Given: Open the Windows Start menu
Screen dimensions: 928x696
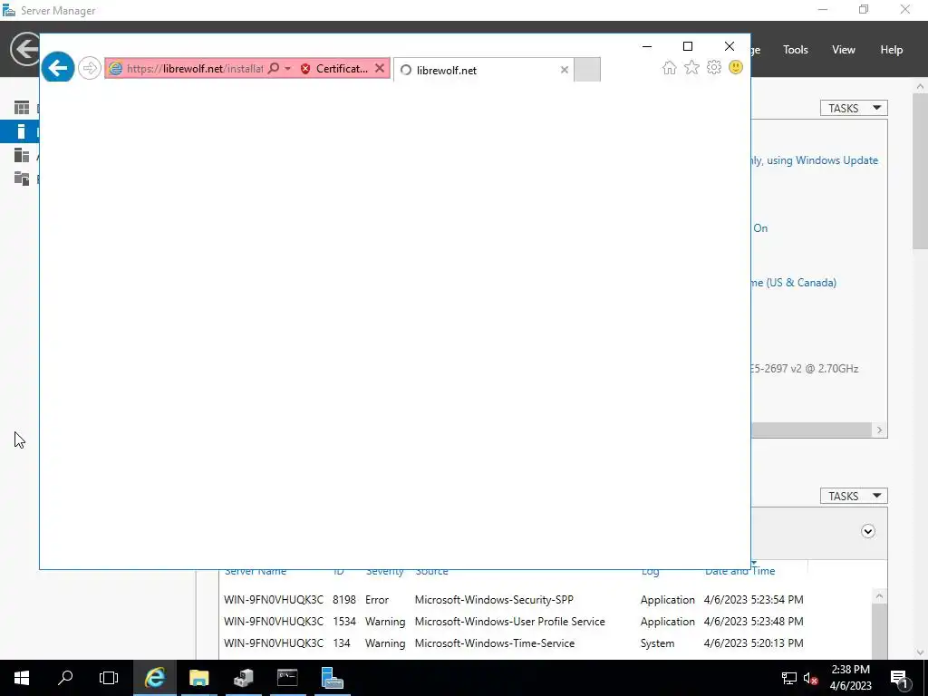Looking at the screenshot, I should (22, 678).
